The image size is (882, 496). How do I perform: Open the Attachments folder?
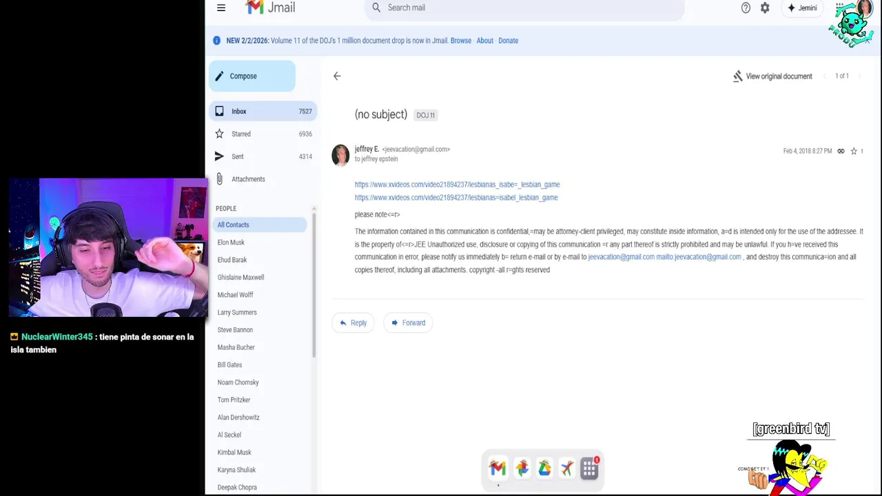(263, 179)
